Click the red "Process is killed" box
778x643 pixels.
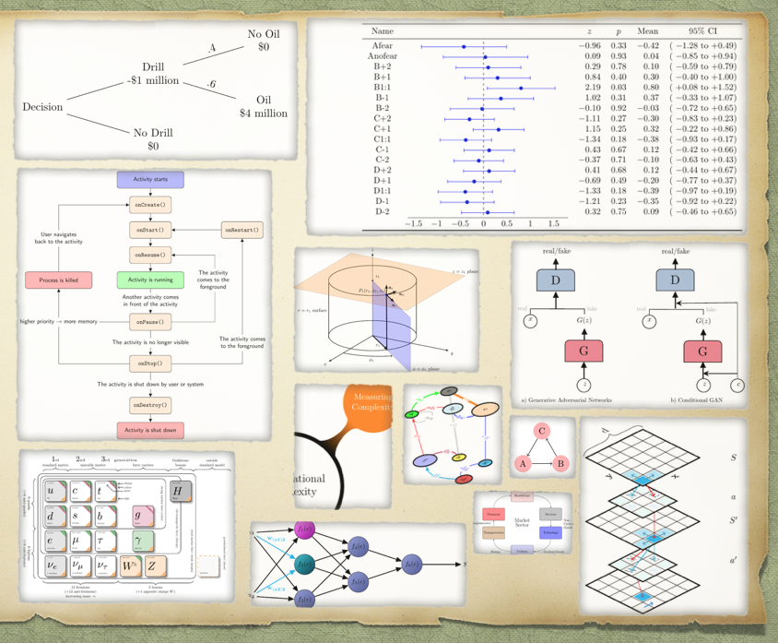coord(59,280)
